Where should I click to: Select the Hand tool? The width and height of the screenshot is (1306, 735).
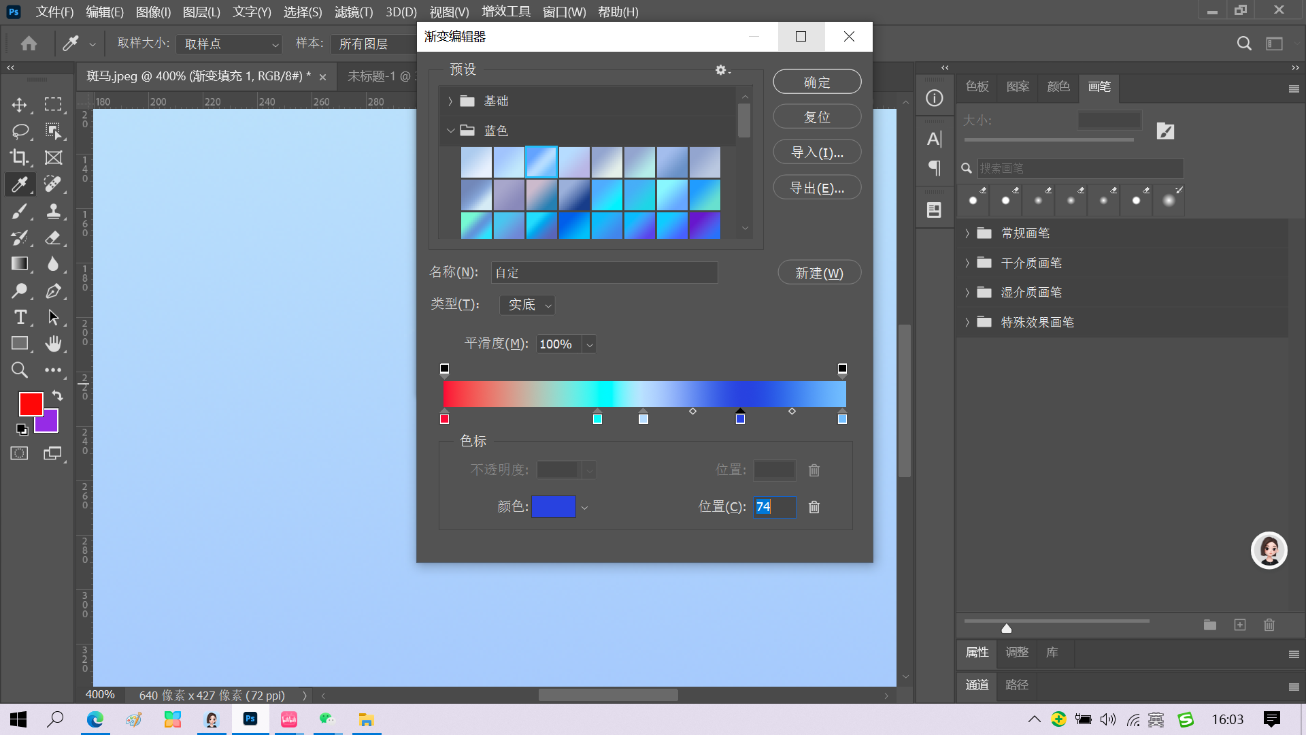click(x=53, y=344)
